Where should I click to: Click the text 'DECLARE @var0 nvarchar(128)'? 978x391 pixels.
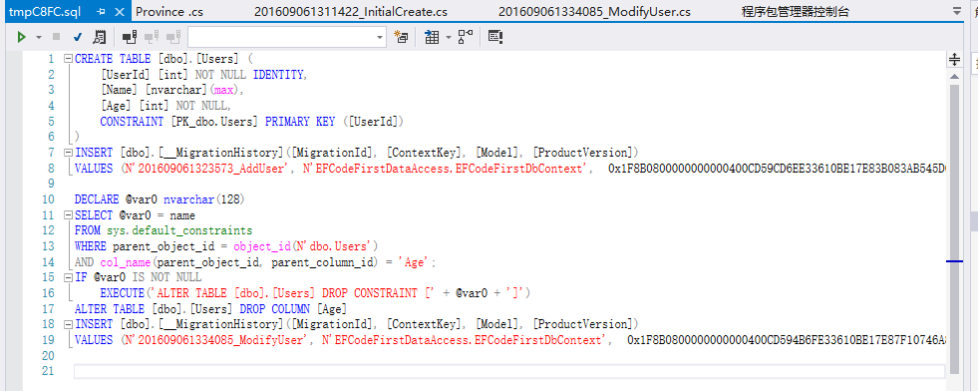point(160,199)
